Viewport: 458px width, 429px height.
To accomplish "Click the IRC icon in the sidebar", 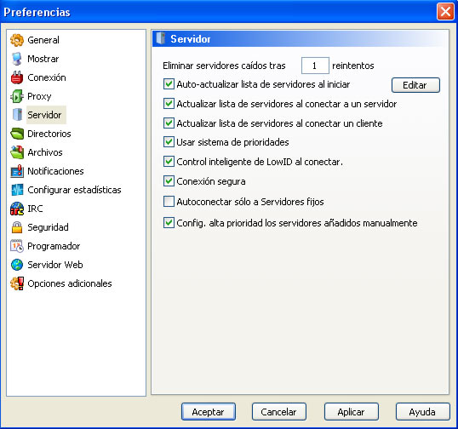I will pyautogui.click(x=17, y=209).
